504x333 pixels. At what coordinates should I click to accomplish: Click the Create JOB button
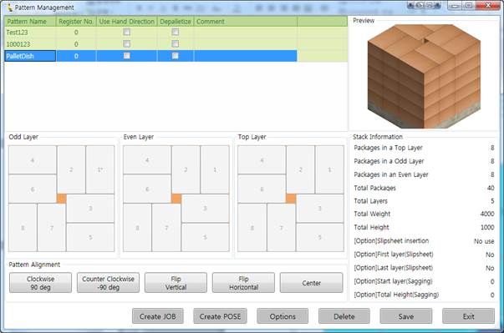click(158, 316)
